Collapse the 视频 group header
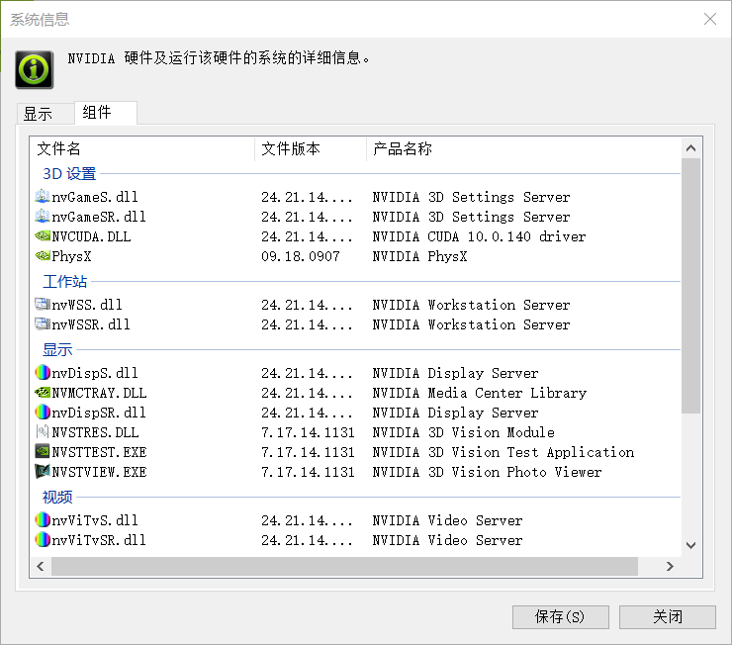The image size is (732, 645). pyautogui.click(x=57, y=497)
